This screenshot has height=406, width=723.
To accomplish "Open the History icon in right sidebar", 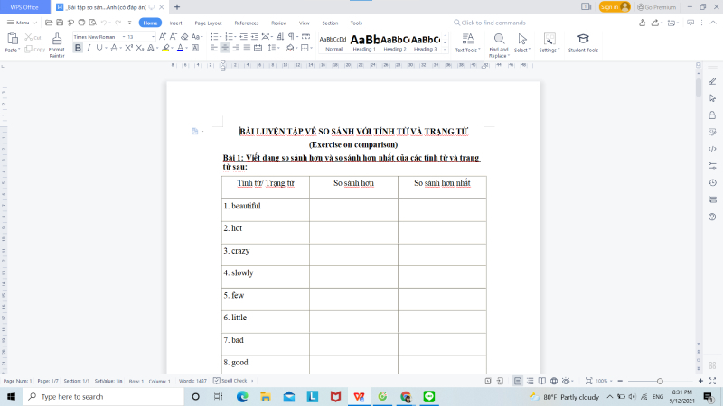I will tap(712, 183).
